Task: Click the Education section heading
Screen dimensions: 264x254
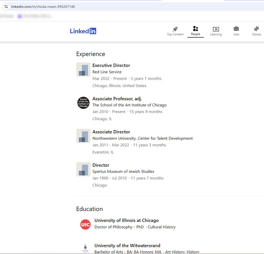Action: pyautogui.click(x=89, y=209)
